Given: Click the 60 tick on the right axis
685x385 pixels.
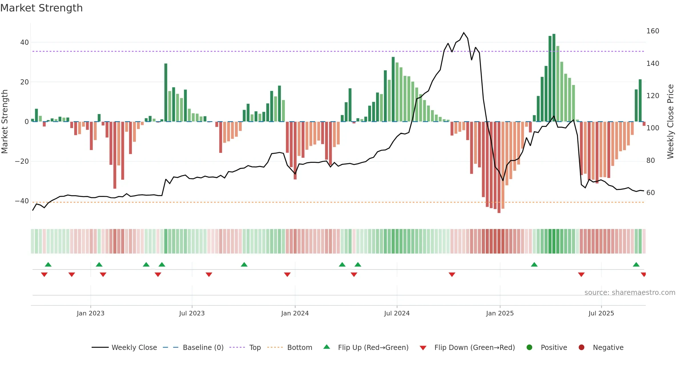Looking at the screenshot, I should [651, 193].
